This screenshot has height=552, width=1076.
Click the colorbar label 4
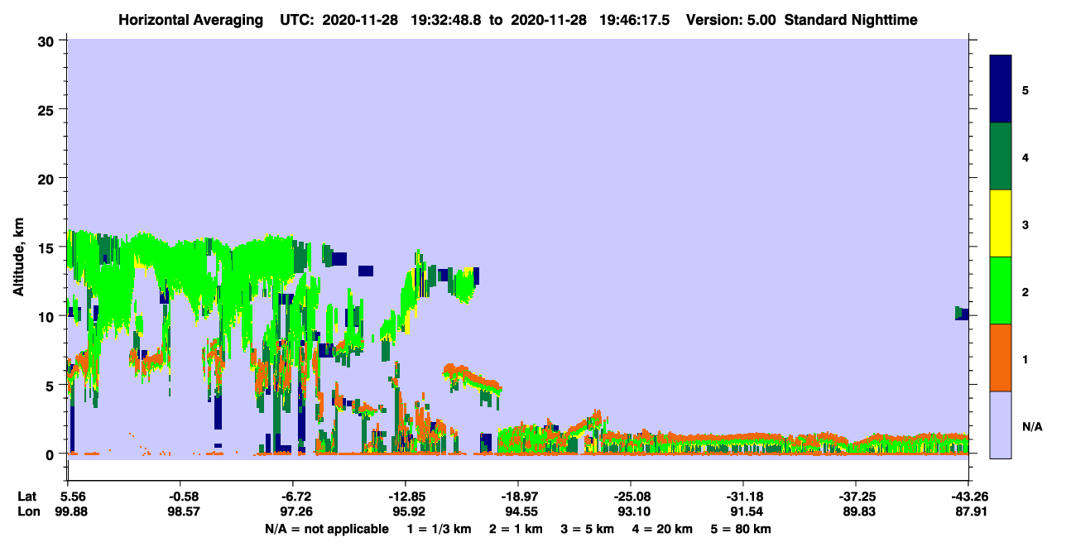[1026, 156]
